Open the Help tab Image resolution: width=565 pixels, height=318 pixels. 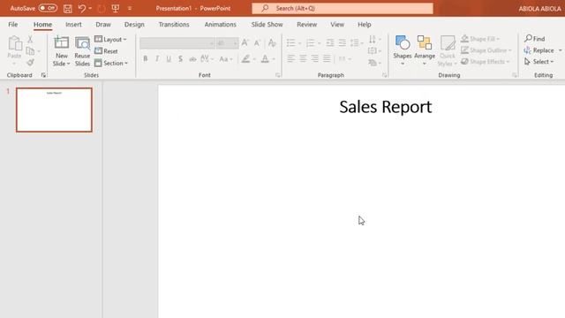coord(365,25)
